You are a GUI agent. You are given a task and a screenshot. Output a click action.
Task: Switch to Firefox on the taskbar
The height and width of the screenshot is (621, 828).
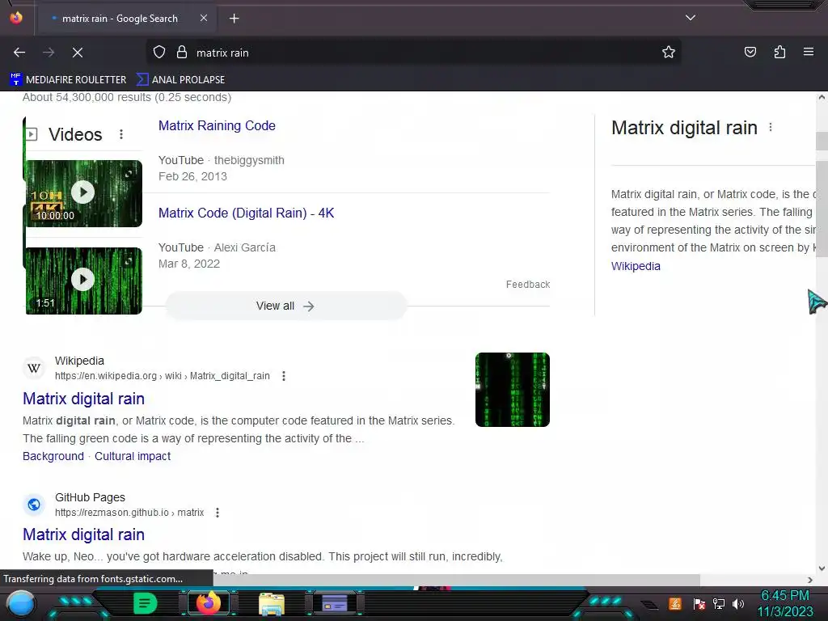point(208,603)
